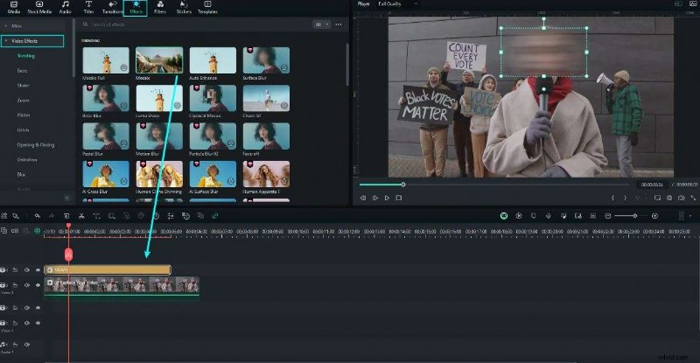Viewport: 700px width, 363px height.
Task: Select the Flicker effects subcategory
Action: point(24,115)
